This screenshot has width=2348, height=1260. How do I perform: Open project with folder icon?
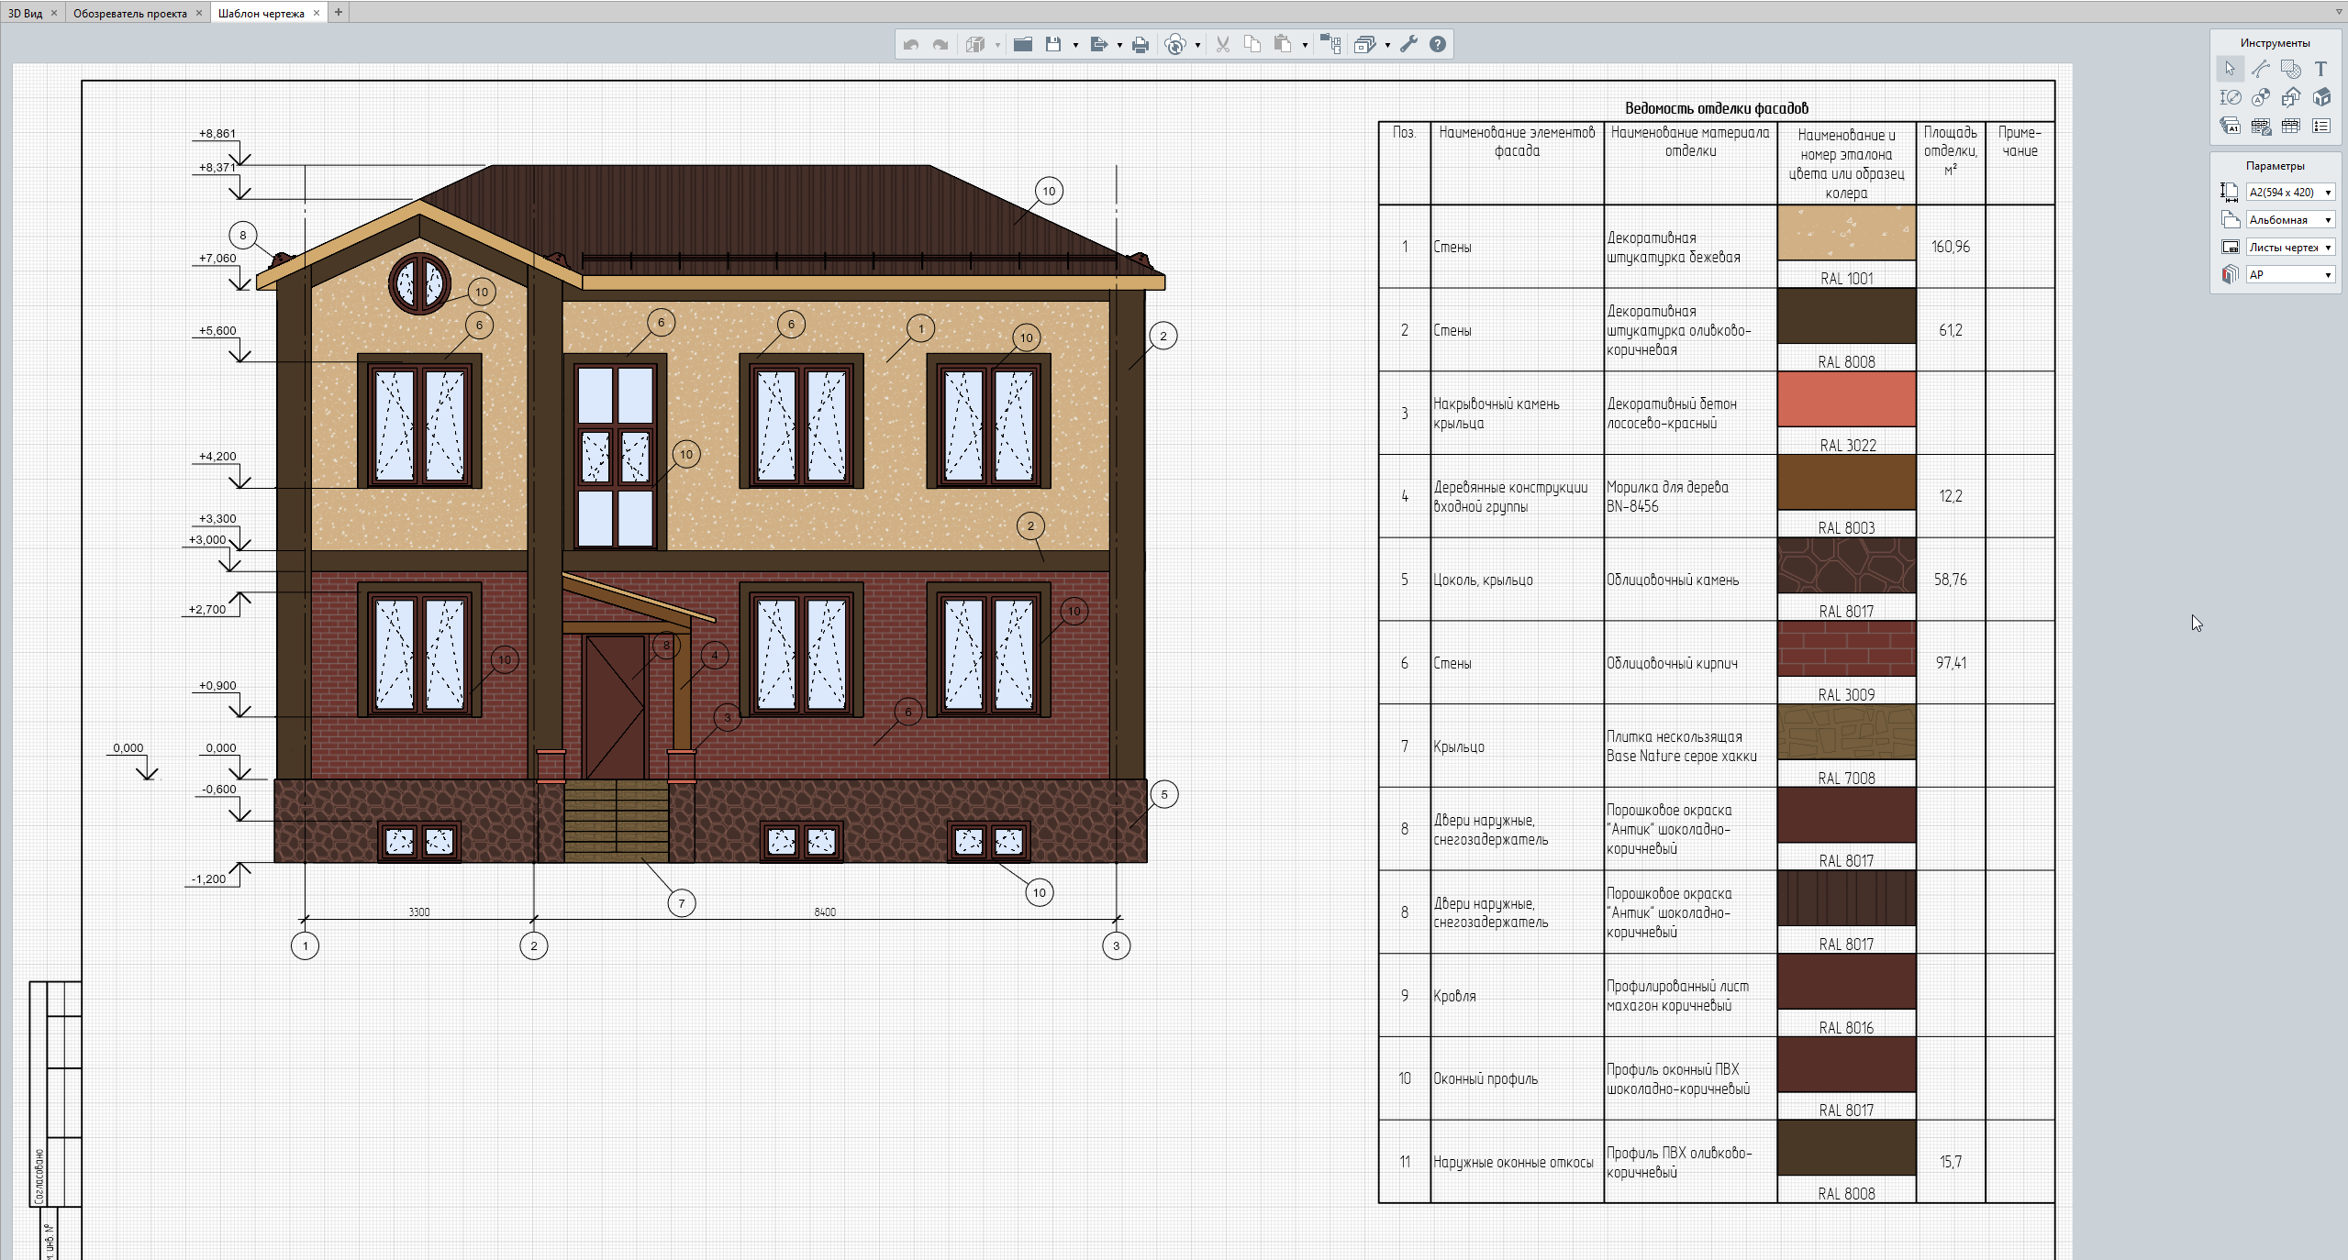pos(1022,44)
